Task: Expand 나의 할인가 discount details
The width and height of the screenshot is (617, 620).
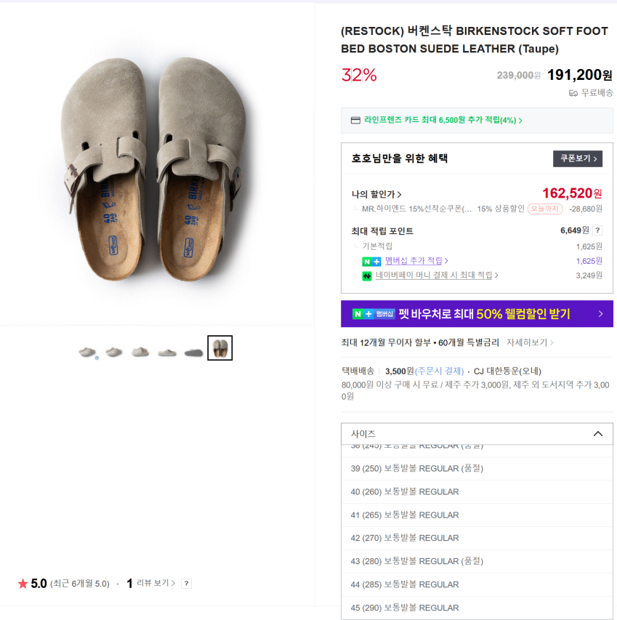Action: click(x=376, y=194)
